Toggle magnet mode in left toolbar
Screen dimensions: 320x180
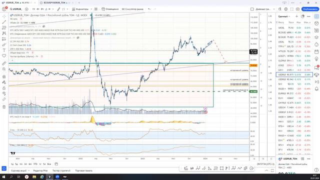(x=4, y=77)
